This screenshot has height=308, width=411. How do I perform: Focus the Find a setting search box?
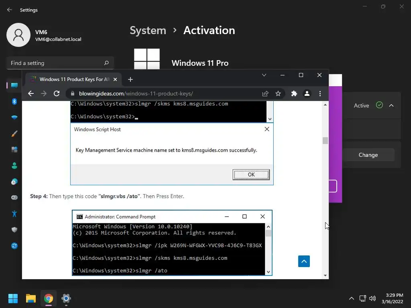60,63
